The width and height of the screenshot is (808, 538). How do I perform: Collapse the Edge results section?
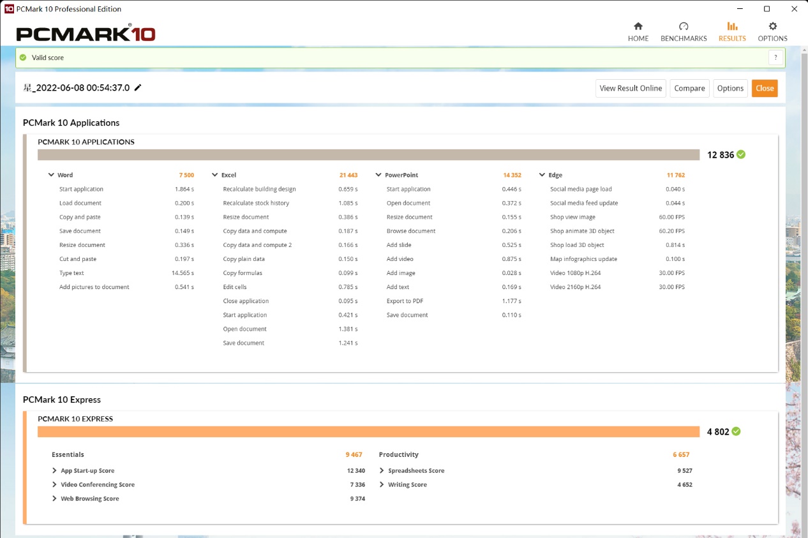(542, 175)
